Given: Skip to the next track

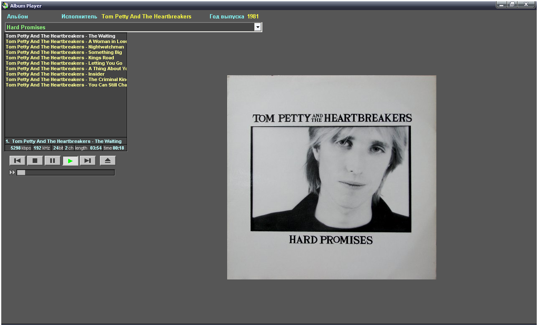Looking at the screenshot, I should [x=87, y=161].
